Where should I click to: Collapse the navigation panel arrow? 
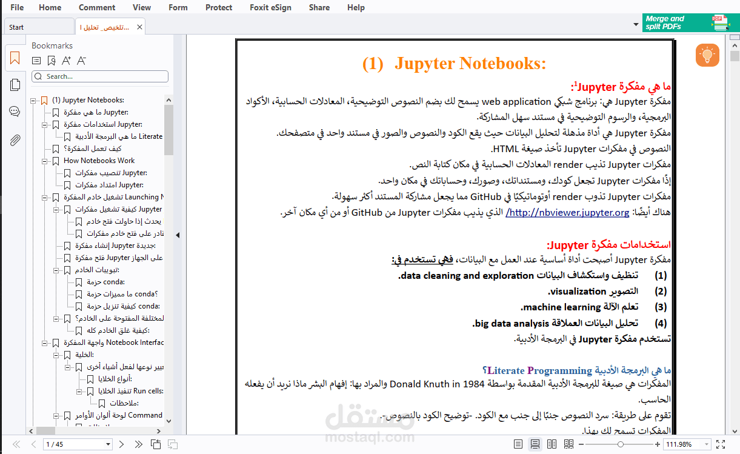coord(178,235)
